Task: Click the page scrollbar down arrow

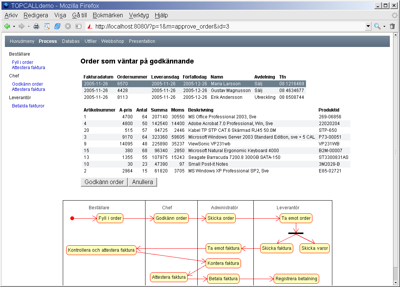Action: point(395,282)
